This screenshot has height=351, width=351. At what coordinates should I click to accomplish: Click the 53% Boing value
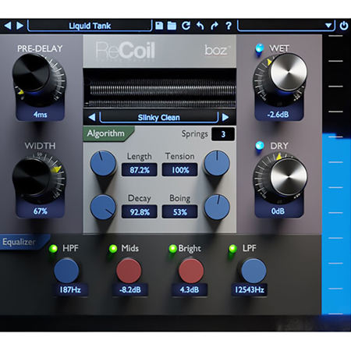click(x=180, y=212)
